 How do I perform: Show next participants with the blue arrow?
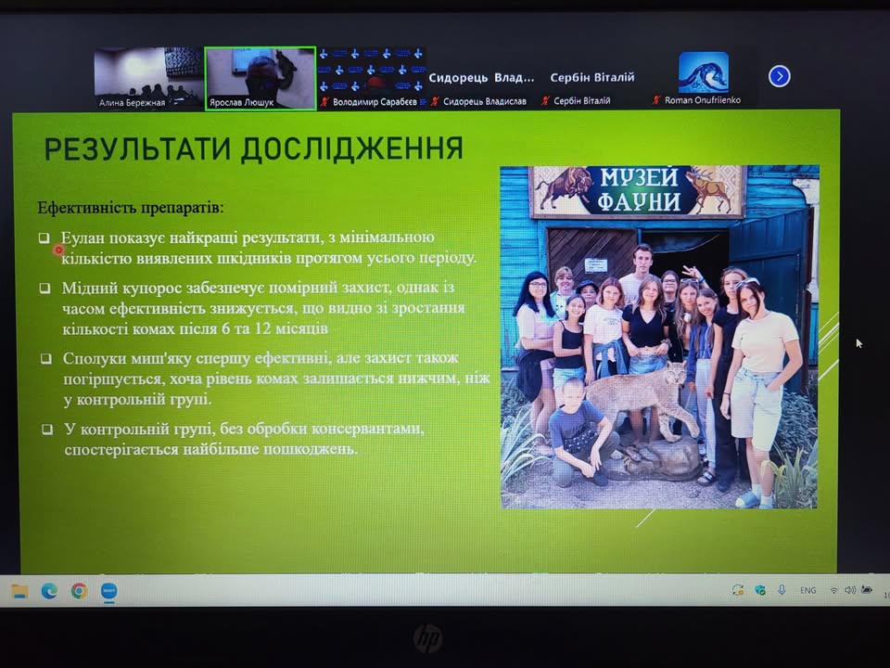[x=780, y=76]
